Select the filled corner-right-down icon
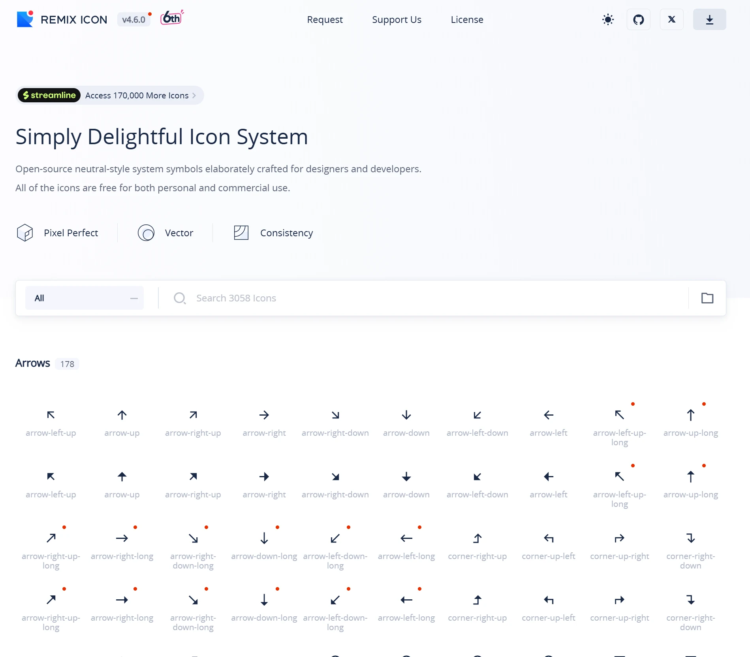This screenshot has height=657, width=750. (x=690, y=600)
